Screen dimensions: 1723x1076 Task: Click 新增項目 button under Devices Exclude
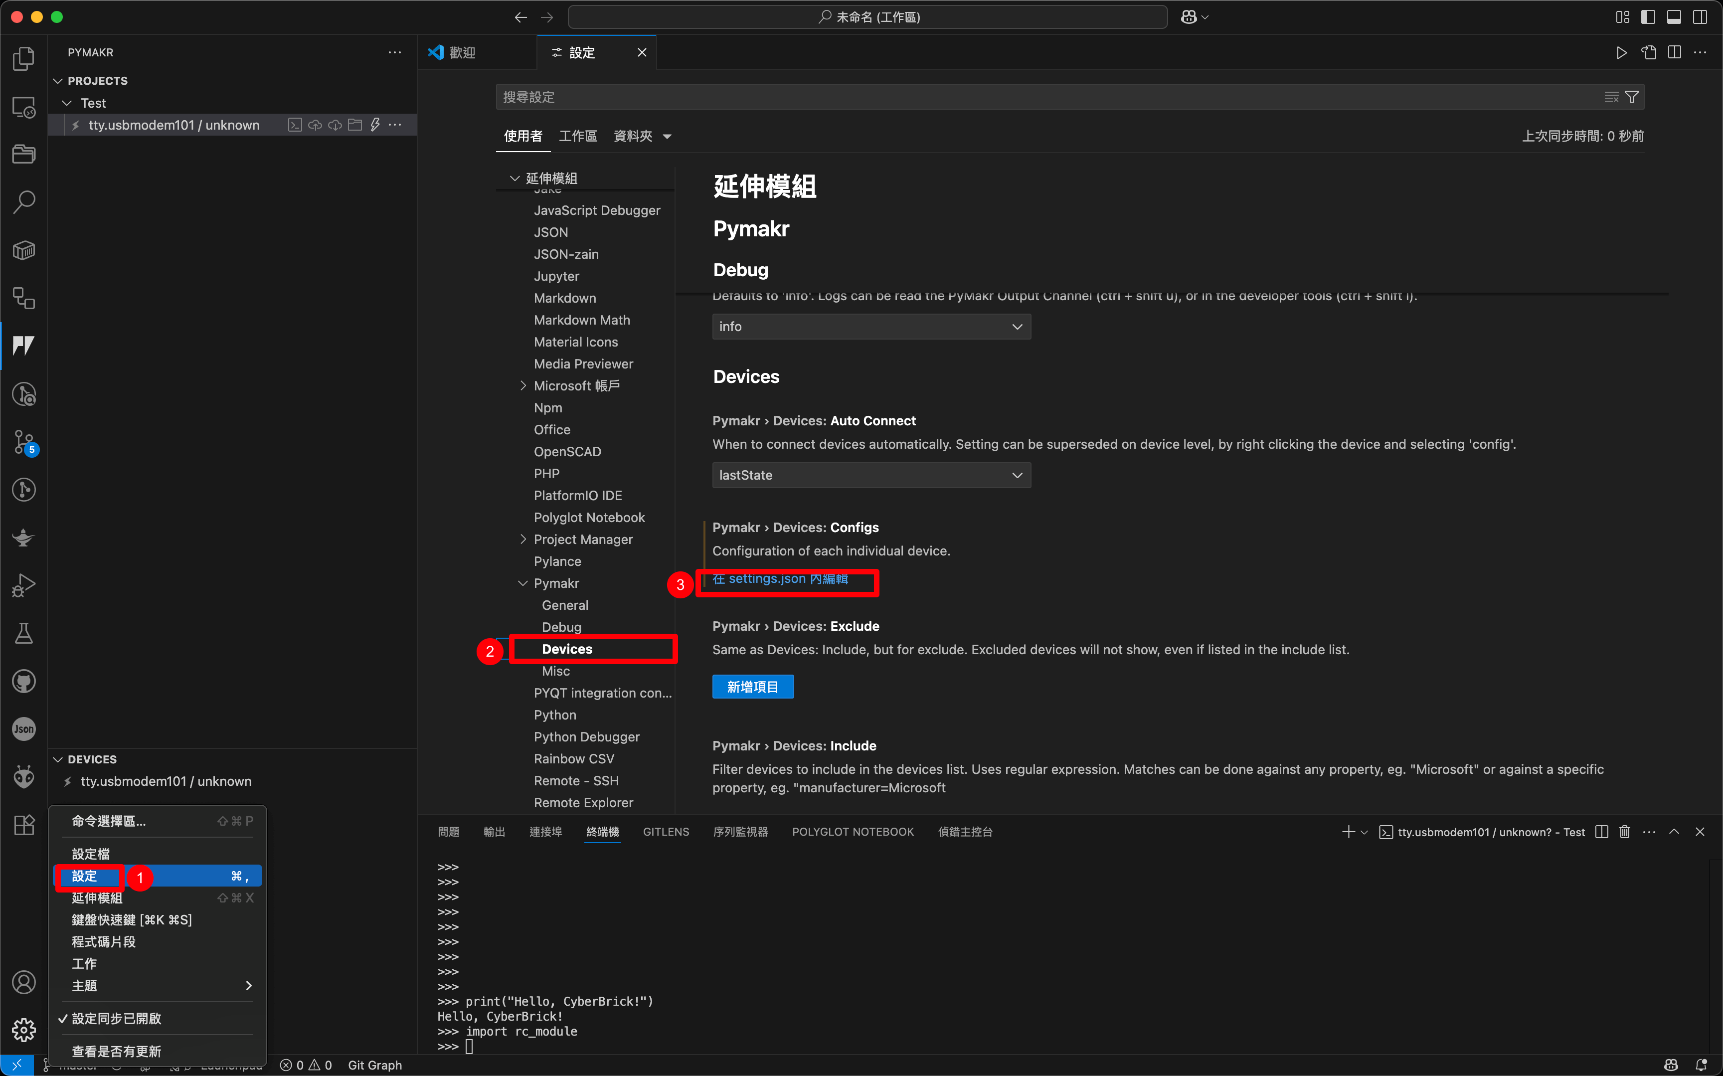point(753,687)
